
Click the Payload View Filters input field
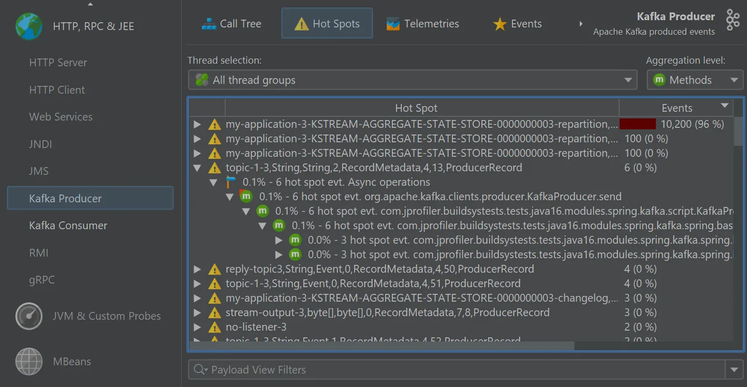[457, 370]
